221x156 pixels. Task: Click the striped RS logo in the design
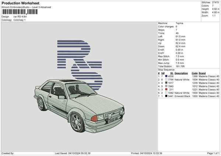[x=80, y=65]
